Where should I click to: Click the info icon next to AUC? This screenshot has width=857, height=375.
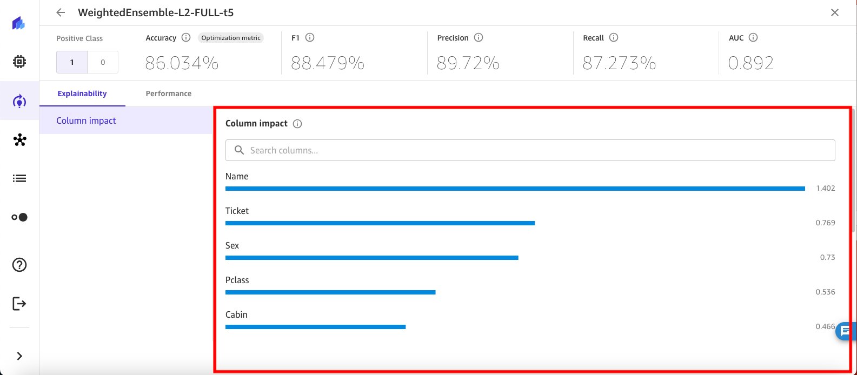[x=753, y=38]
